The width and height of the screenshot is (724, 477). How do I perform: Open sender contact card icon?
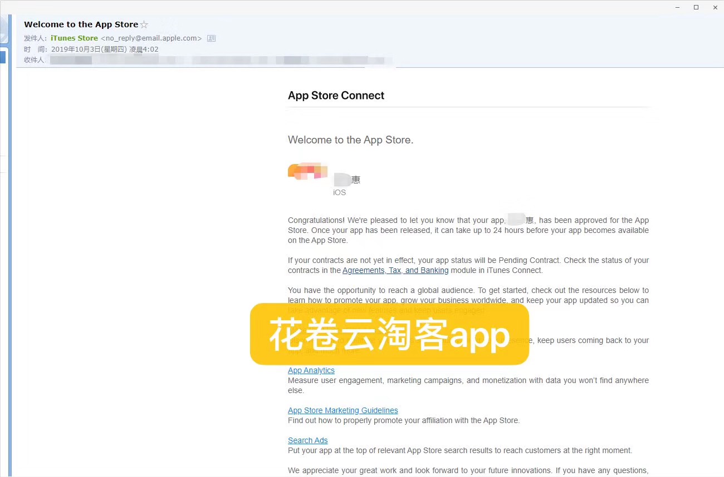[x=211, y=38]
